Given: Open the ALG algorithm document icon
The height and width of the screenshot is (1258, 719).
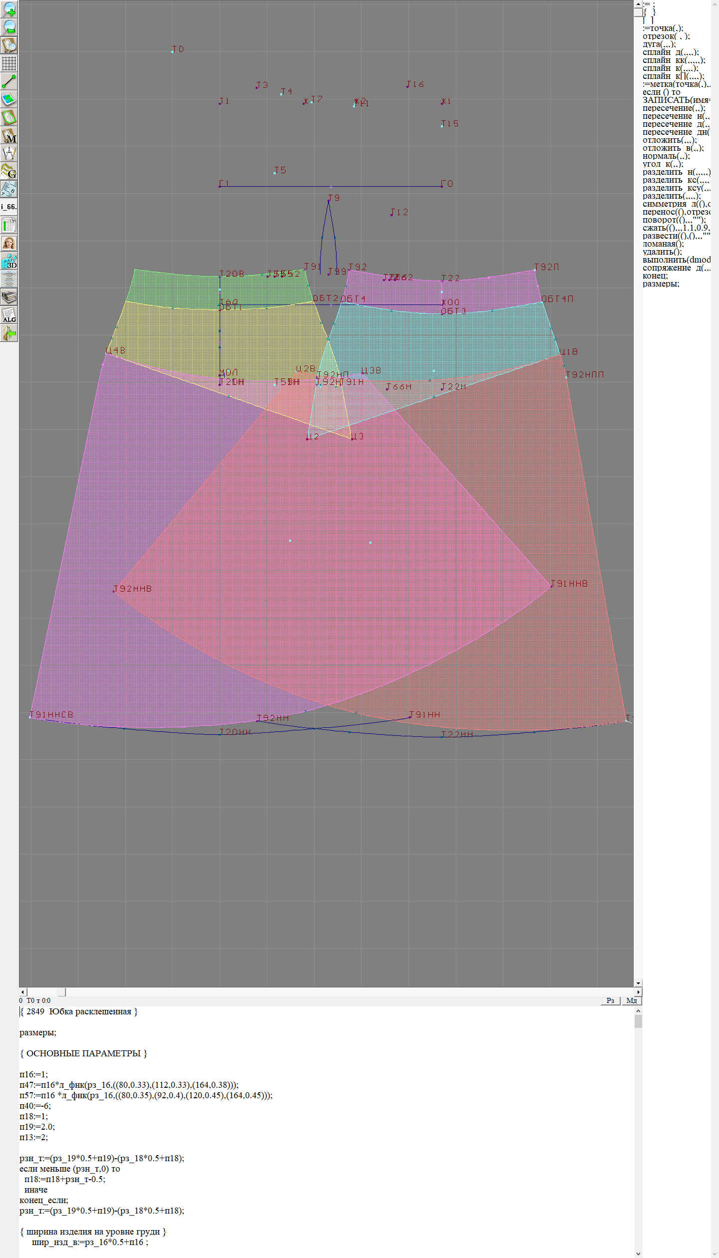Looking at the screenshot, I should [x=9, y=315].
